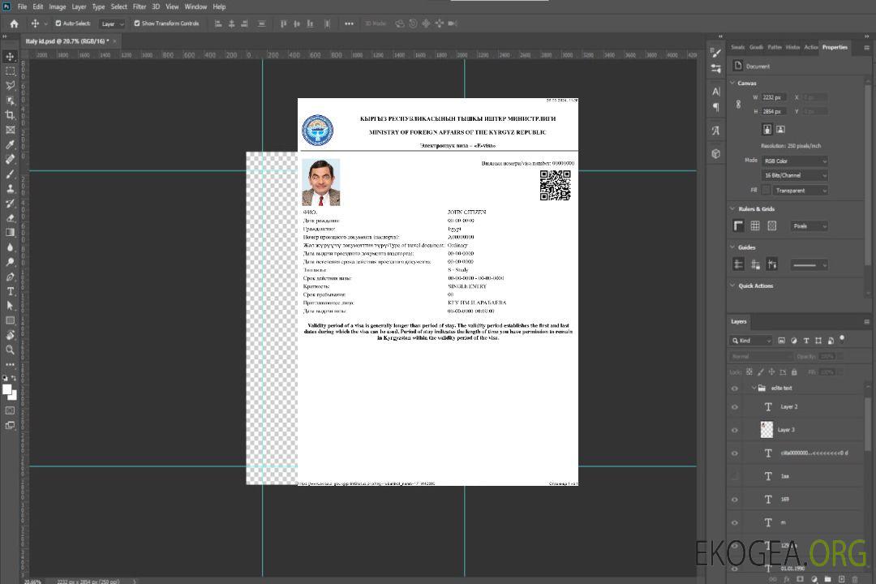Select the Eyedropper tool
Image resolution: width=876 pixels, height=584 pixels.
(10, 144)
